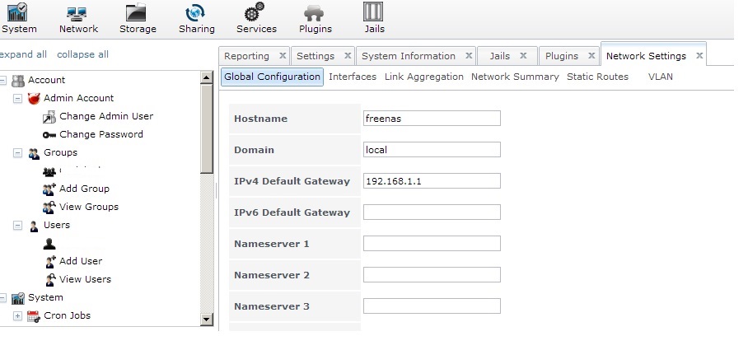Click the expand all link

click(x=23, y=54)
